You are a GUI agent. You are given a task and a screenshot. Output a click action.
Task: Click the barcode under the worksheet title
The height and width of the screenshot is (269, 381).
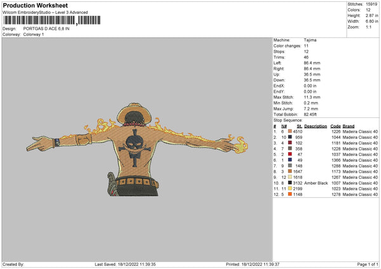tap(52, 20)
